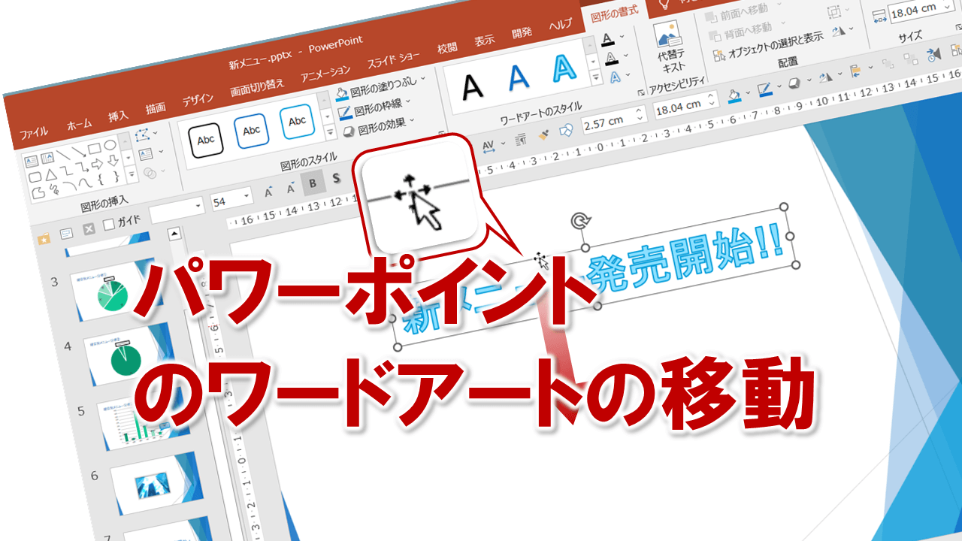The height and width of the screenshot is (541, 962).
Task: Click the text outline color A swatch
Action: 612,58
